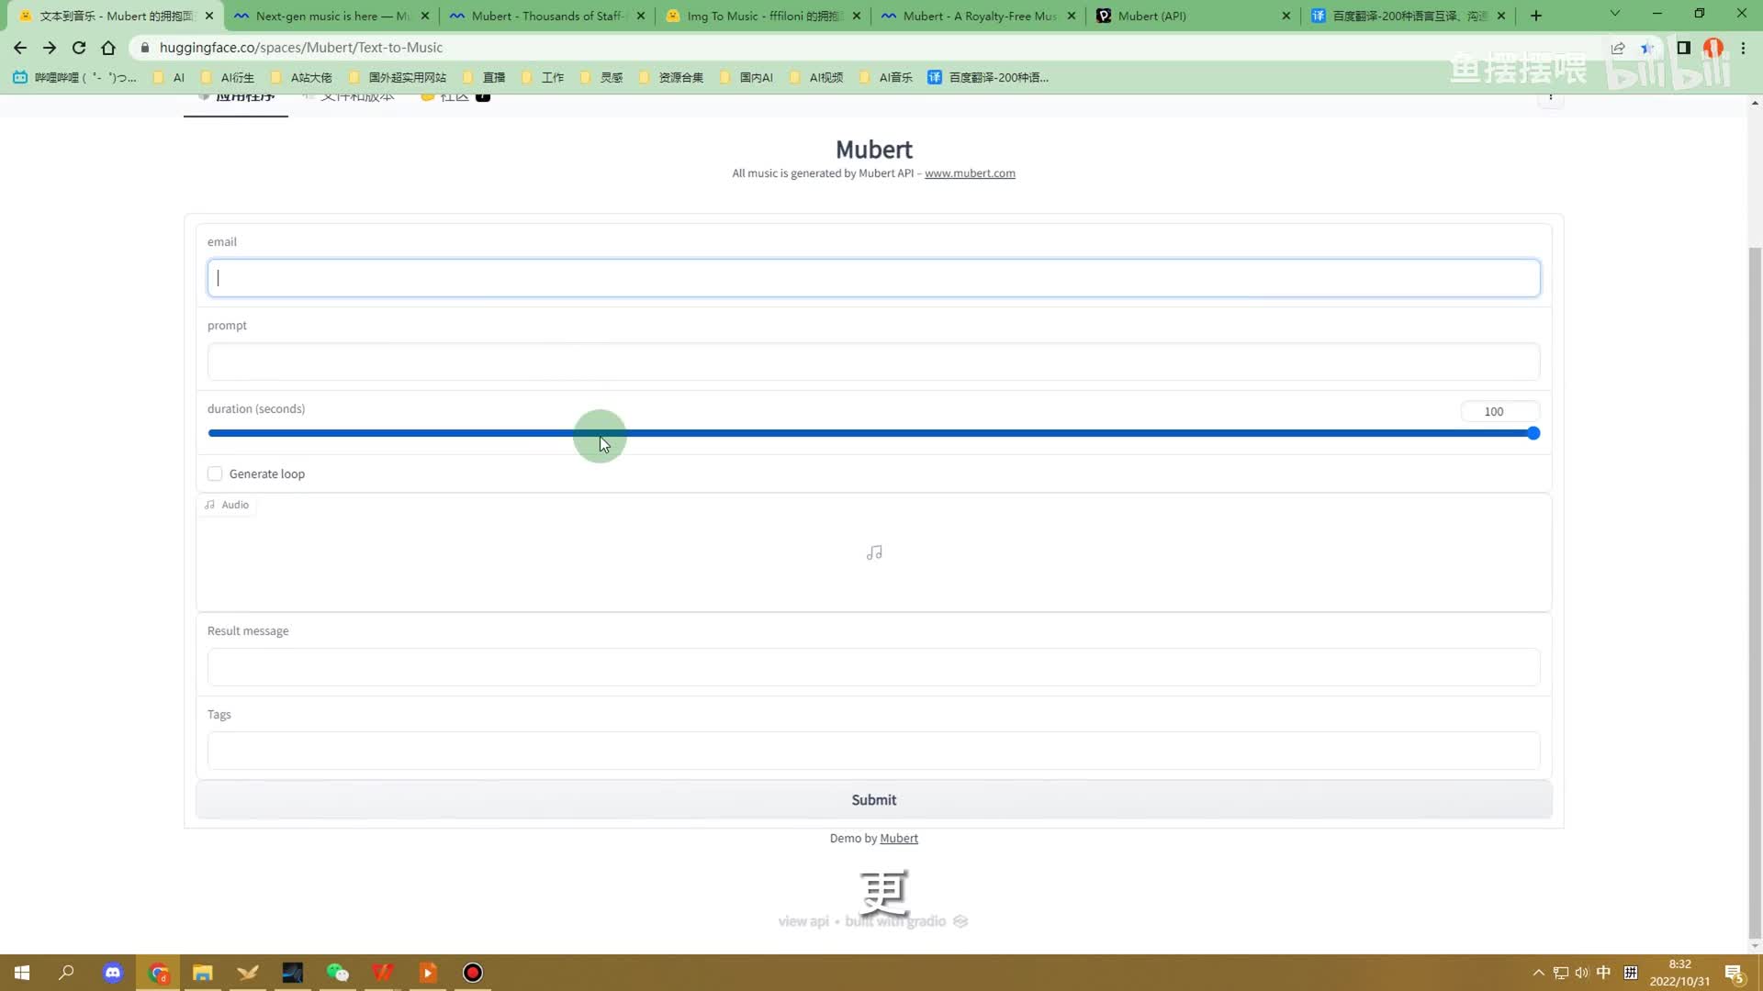This screenshot has height=991, width=1763.
Task: Click the share page icon in address bar
Action: [x=1618, y=48]
